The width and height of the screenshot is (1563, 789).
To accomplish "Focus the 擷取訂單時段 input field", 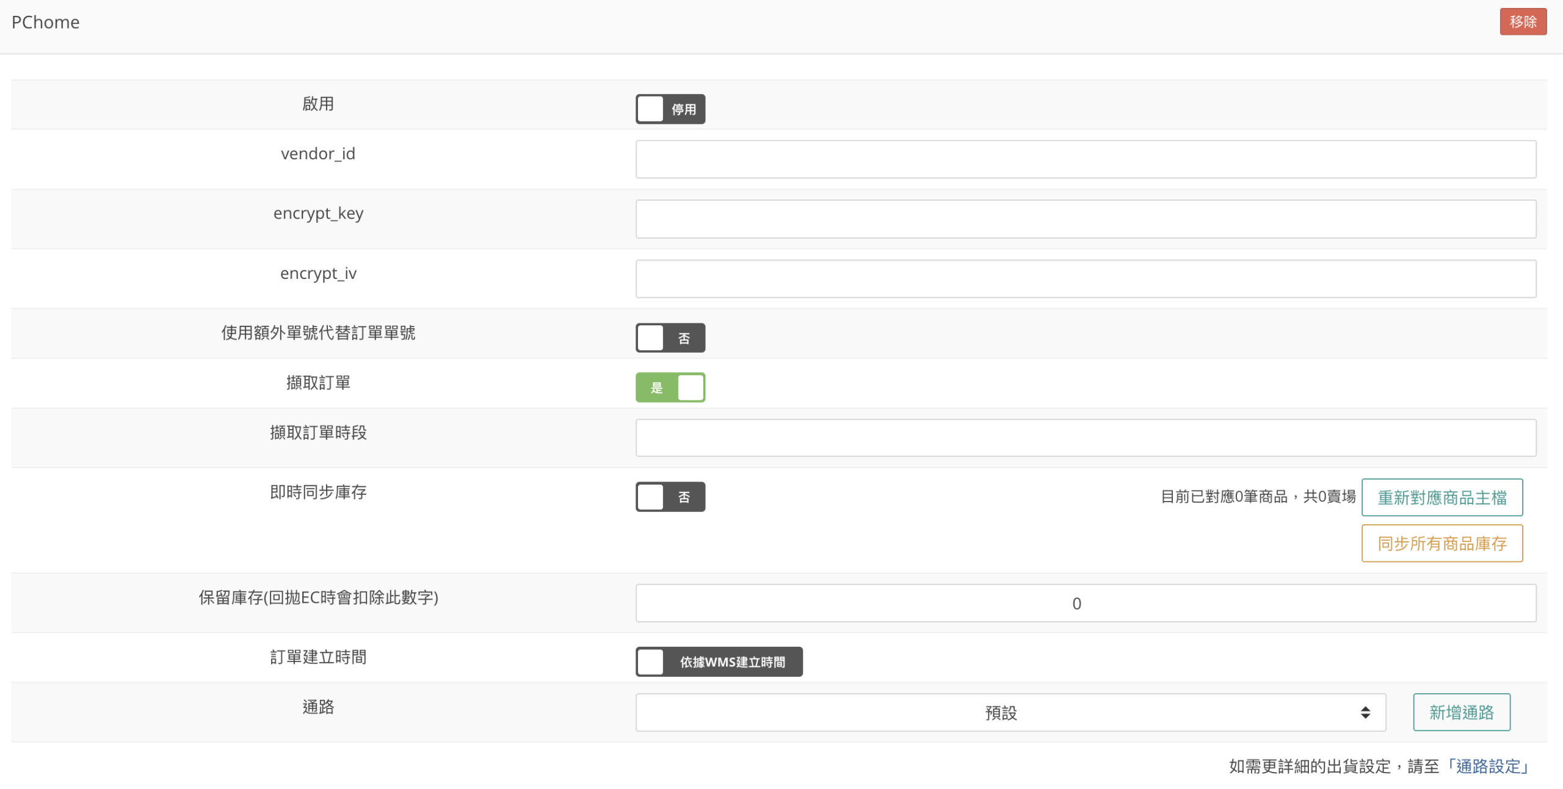I will coord(1085,438).
